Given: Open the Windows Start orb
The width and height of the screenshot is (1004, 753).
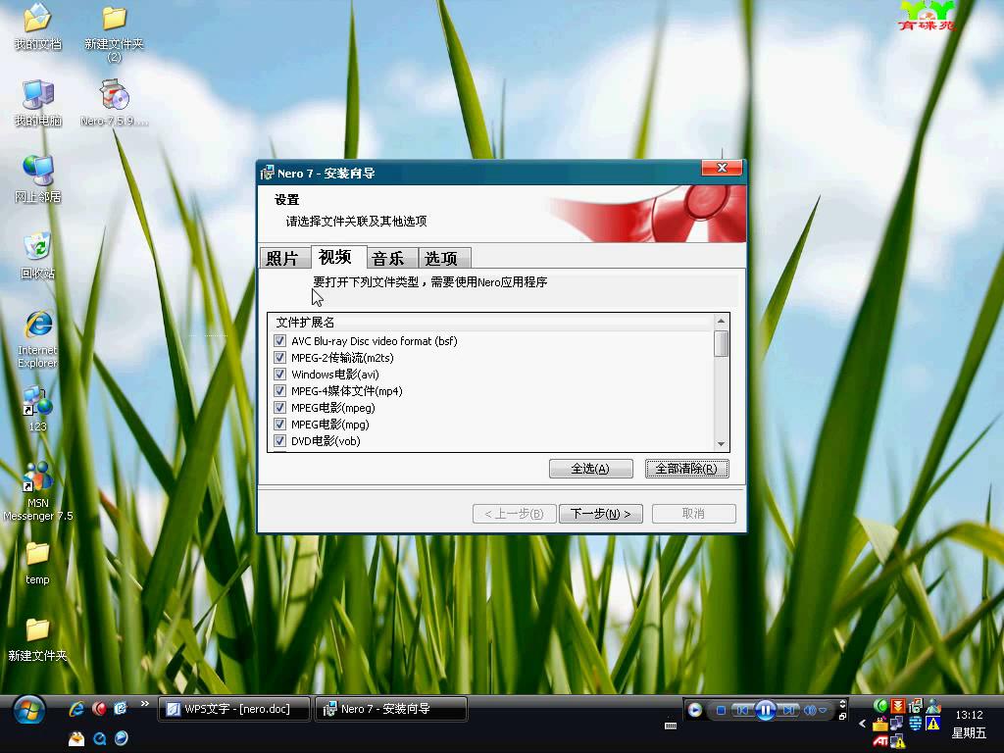Looking at the screenshot, I should (x=28, y=710).
